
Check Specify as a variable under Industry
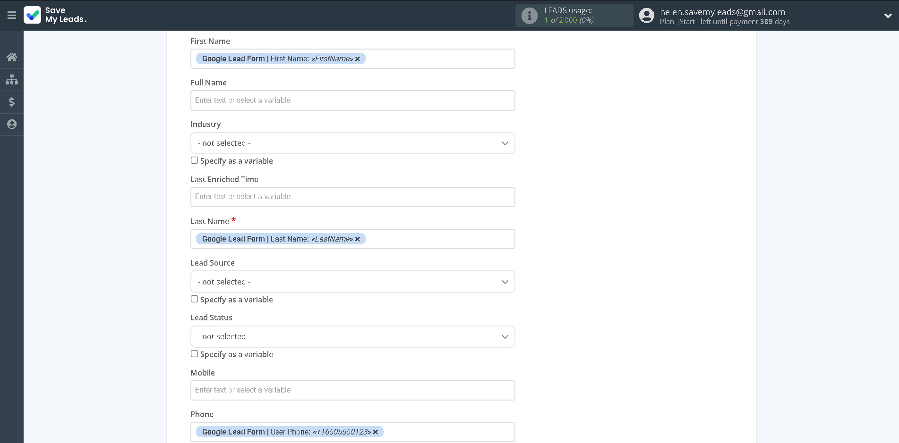coord(194,160)
